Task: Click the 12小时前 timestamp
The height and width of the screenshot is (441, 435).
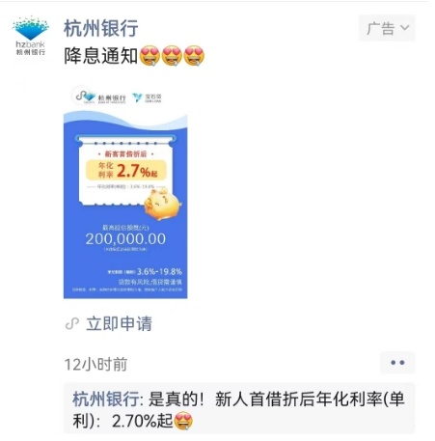Action: pyautogui.click(x=95, y=364)
